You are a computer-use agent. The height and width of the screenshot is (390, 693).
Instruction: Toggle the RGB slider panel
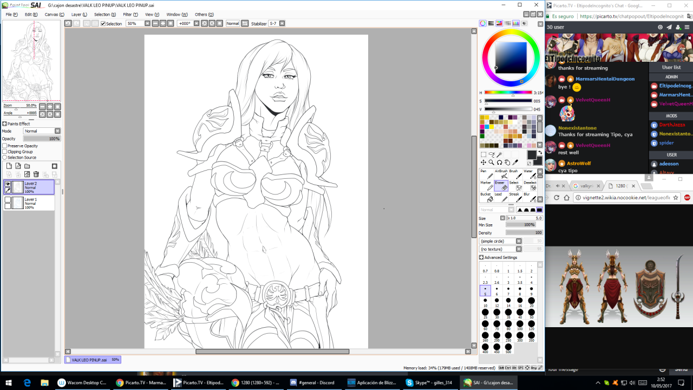click(491, 23)
